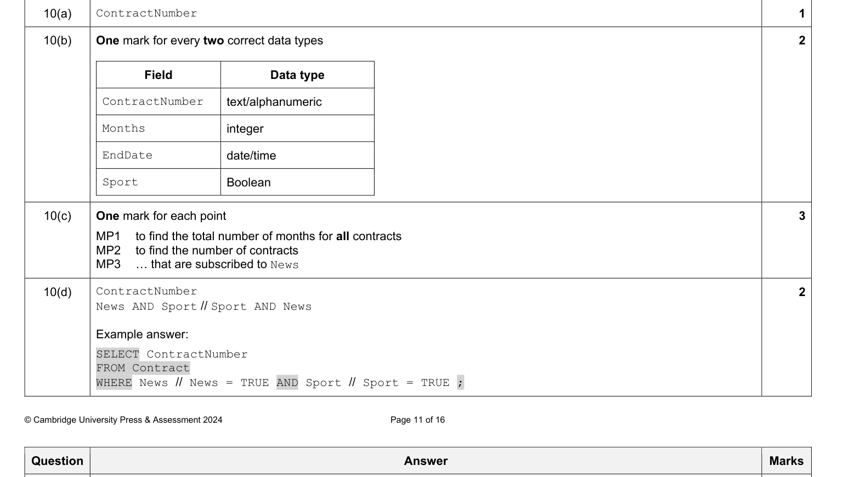The height and width of the screenshot is (477, 860).
Task: Click the 'Answer' column header
Action: point(426,461)
